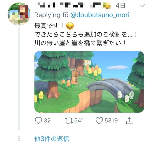Click the vertical thread connector line
Viewport: 152px width, 146px height.
19,79
